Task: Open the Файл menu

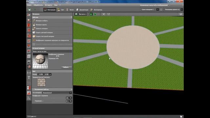Action: point(29,5)
